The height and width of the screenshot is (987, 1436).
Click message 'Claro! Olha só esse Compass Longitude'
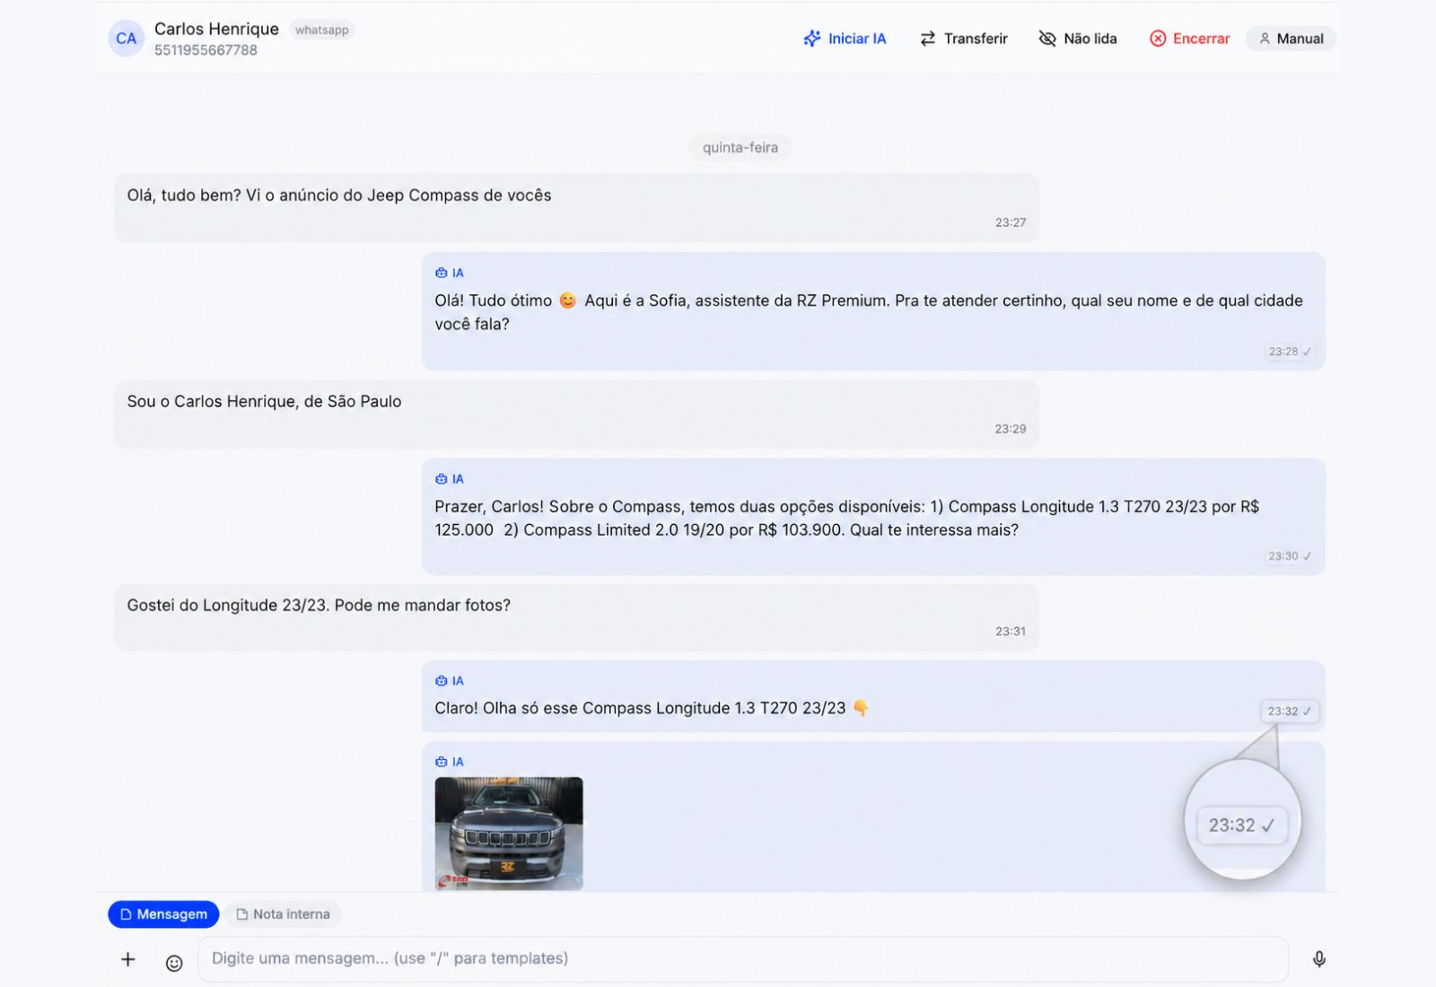[873, 696]
